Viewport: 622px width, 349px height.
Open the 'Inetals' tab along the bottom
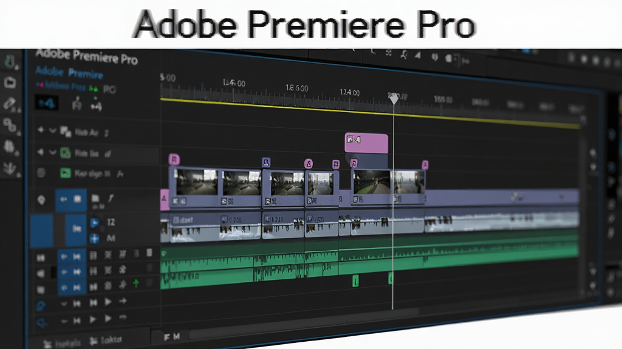click(61, 343)
